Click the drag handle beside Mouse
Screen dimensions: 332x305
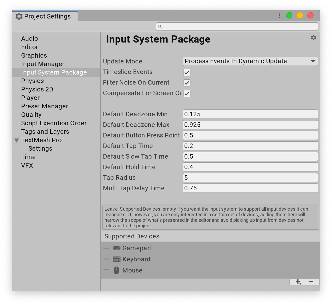click(106, 270)
